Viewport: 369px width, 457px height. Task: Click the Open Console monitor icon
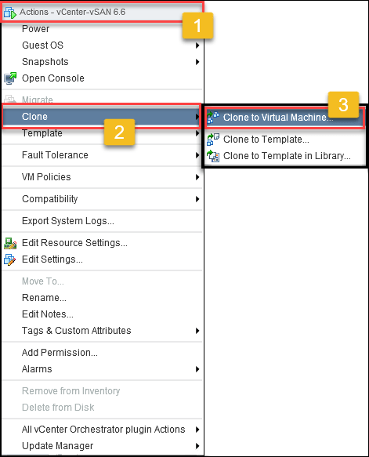[10, 78]
